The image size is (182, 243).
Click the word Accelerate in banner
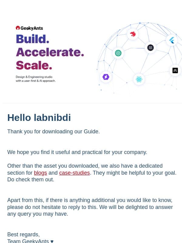coord(50,52)
